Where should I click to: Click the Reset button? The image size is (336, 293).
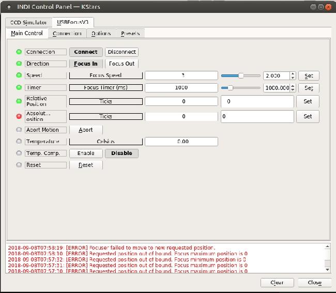click(x=86, y=165)
